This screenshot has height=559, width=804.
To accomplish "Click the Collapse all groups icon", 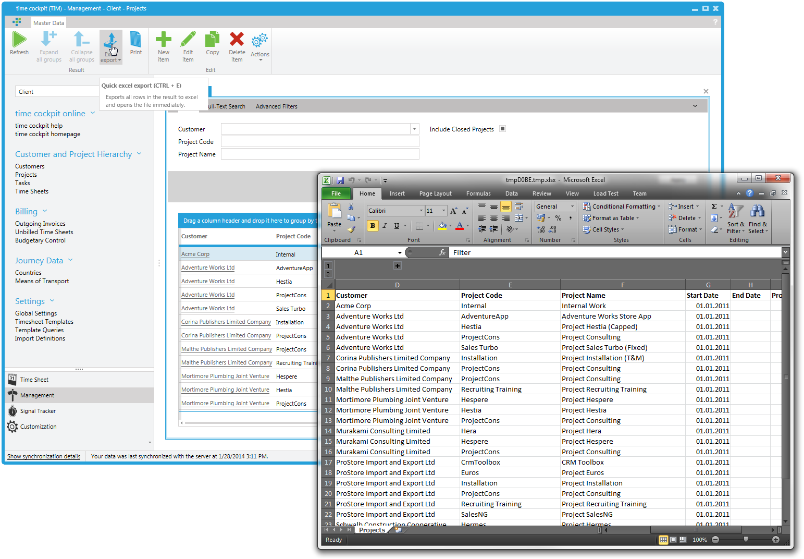I will [81, 39].
